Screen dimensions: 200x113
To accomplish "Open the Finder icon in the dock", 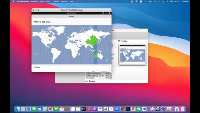I will point(17,109).
